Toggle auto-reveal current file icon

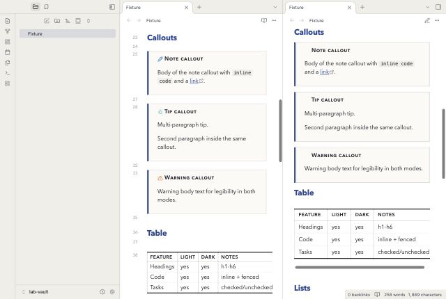pyautogui.click(x=78, y=21)
